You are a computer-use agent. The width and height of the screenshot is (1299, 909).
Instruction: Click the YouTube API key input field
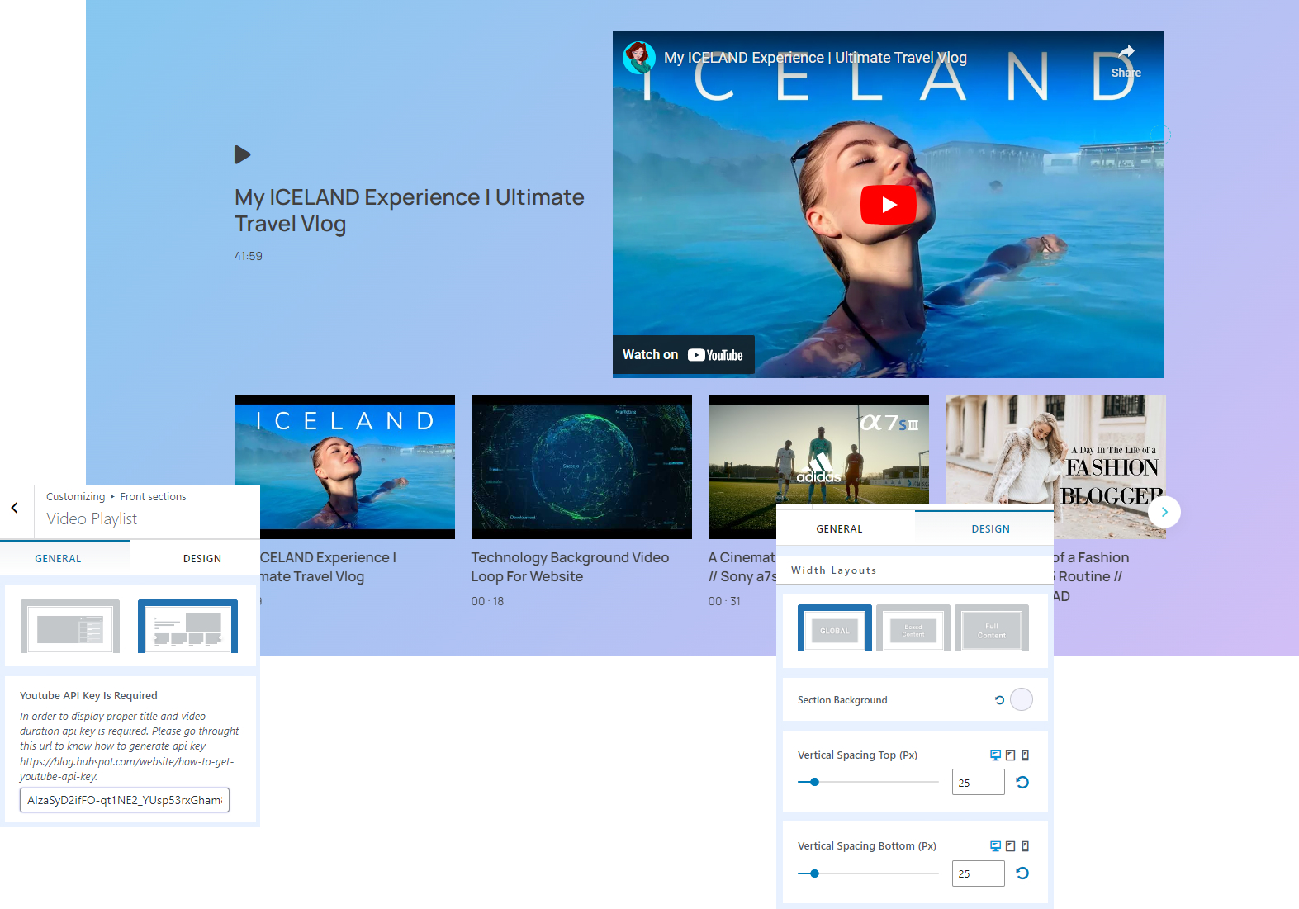pos(125,800)
